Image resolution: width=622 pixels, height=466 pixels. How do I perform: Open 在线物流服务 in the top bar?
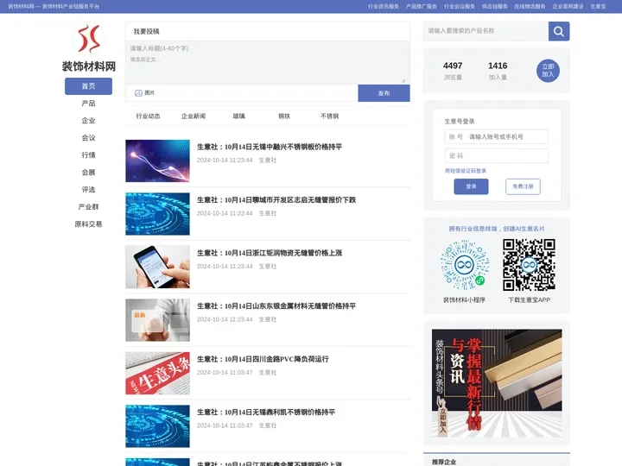pyautogui.click(x=530, y=6)
